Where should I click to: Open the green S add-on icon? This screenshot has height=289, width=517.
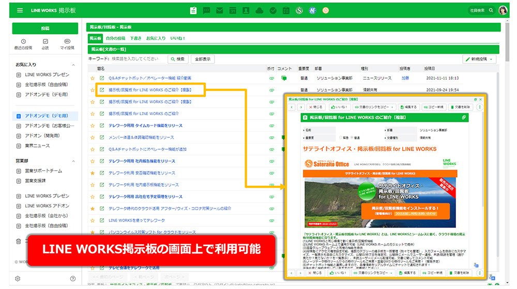click(x=299, y=10)
